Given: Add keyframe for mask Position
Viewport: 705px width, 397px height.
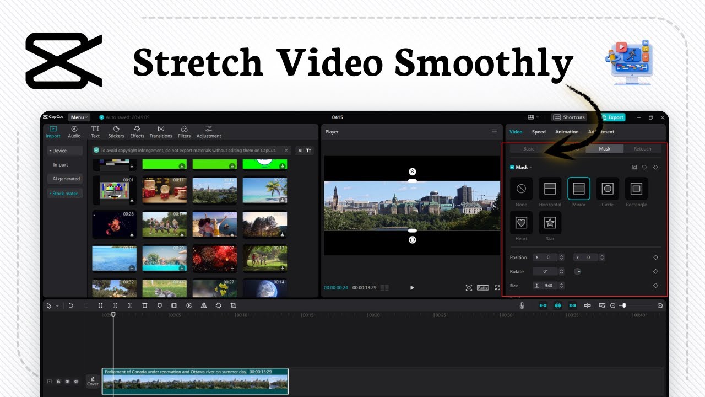Looking at the screenshot, I should click(655, 257).
